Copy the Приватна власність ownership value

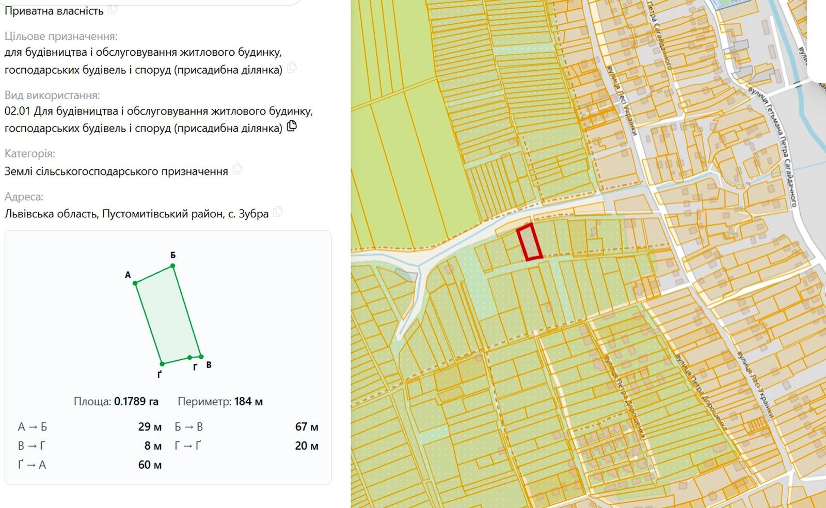coord(113,8)
